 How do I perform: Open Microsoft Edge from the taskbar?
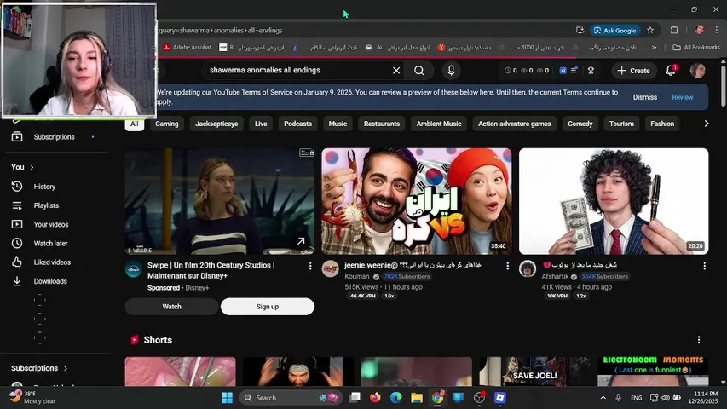tap(396, 398)
